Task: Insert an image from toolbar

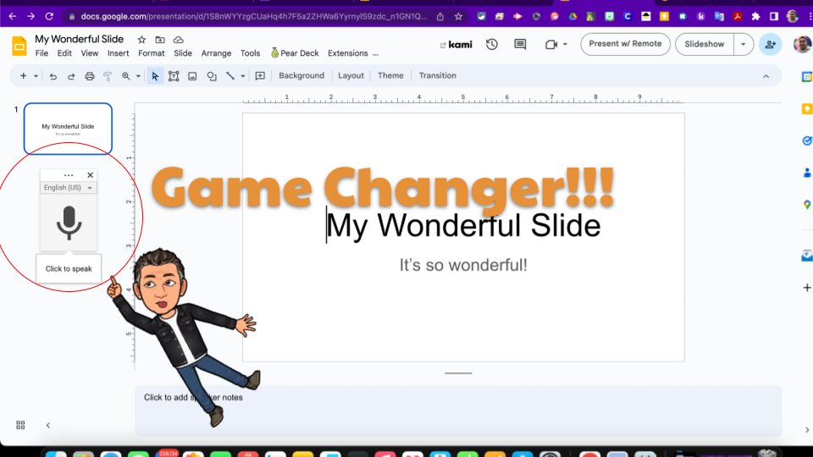Action: click(192, 76)
